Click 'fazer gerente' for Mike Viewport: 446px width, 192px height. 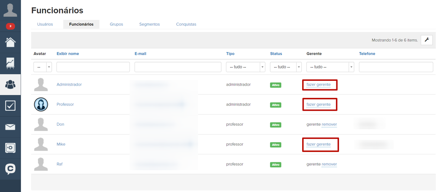(319, 144)
